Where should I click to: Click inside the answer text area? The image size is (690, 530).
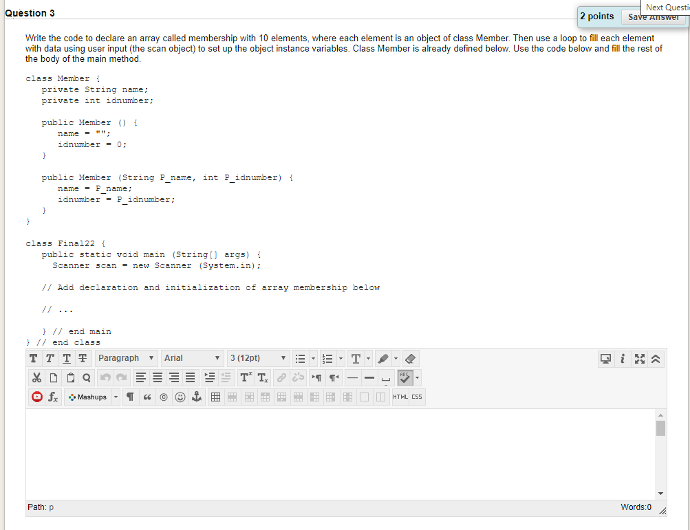[x=340, y=454]
